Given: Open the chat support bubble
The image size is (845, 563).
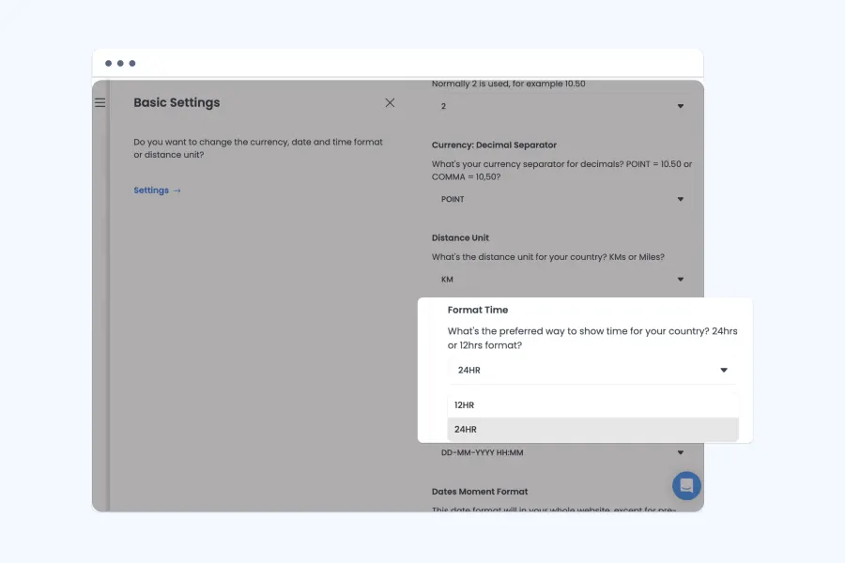Looking at the screenshot, I should pos(686,485).
